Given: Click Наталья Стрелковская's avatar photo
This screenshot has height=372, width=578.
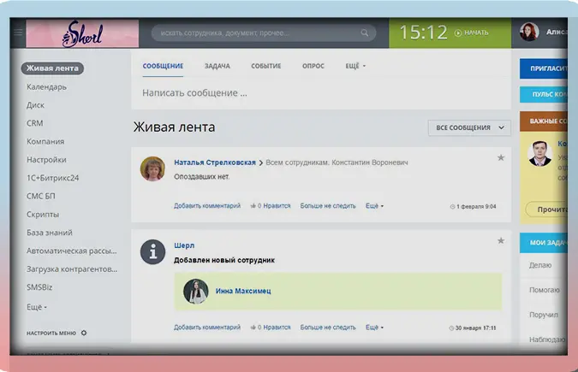Looking at the screenshot, I should coord(152,168).
